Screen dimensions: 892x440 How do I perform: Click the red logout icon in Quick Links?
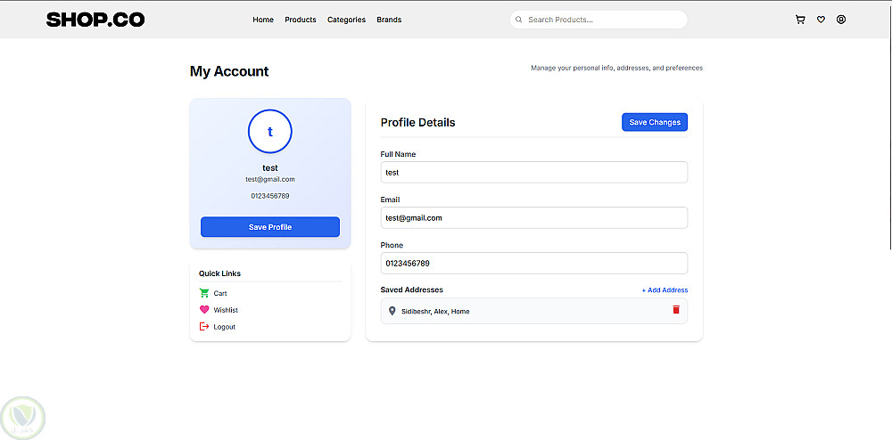[x=204, y=327]
